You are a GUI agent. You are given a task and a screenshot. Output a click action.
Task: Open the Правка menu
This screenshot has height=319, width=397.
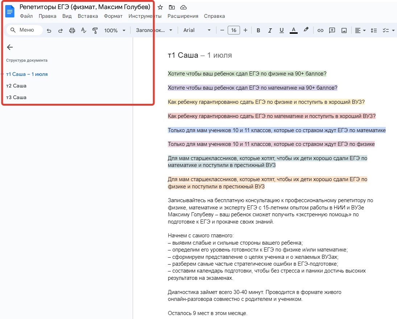(x=47, y=16)
